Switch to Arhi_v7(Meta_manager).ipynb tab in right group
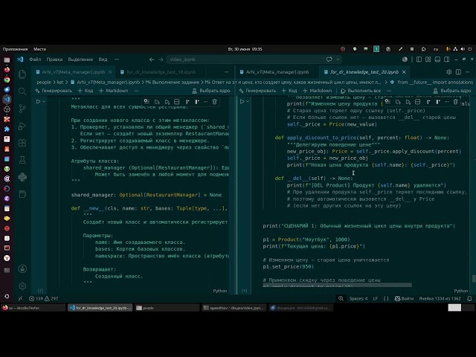The width and height of the screenshot is (476, 357). click(277, 72)
